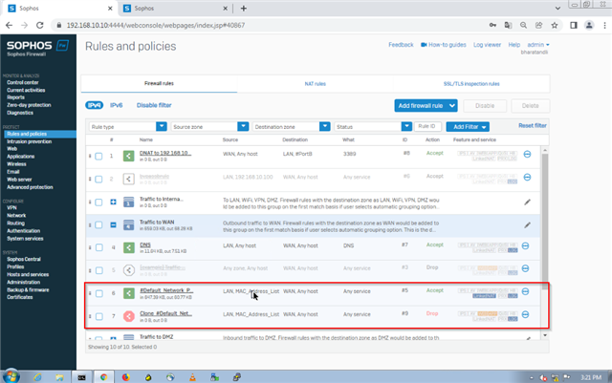Select checkbox for DNS rule 4
Screen dimensions: 612x383
tap(99, 247)
